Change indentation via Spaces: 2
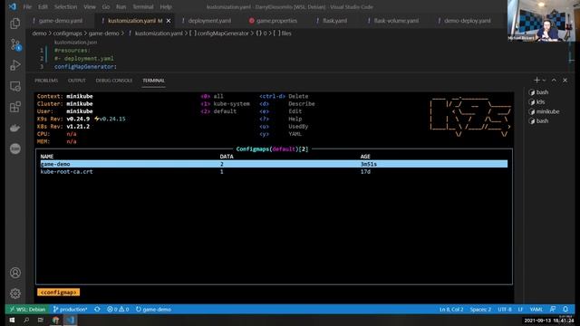 tap(480, 310)
